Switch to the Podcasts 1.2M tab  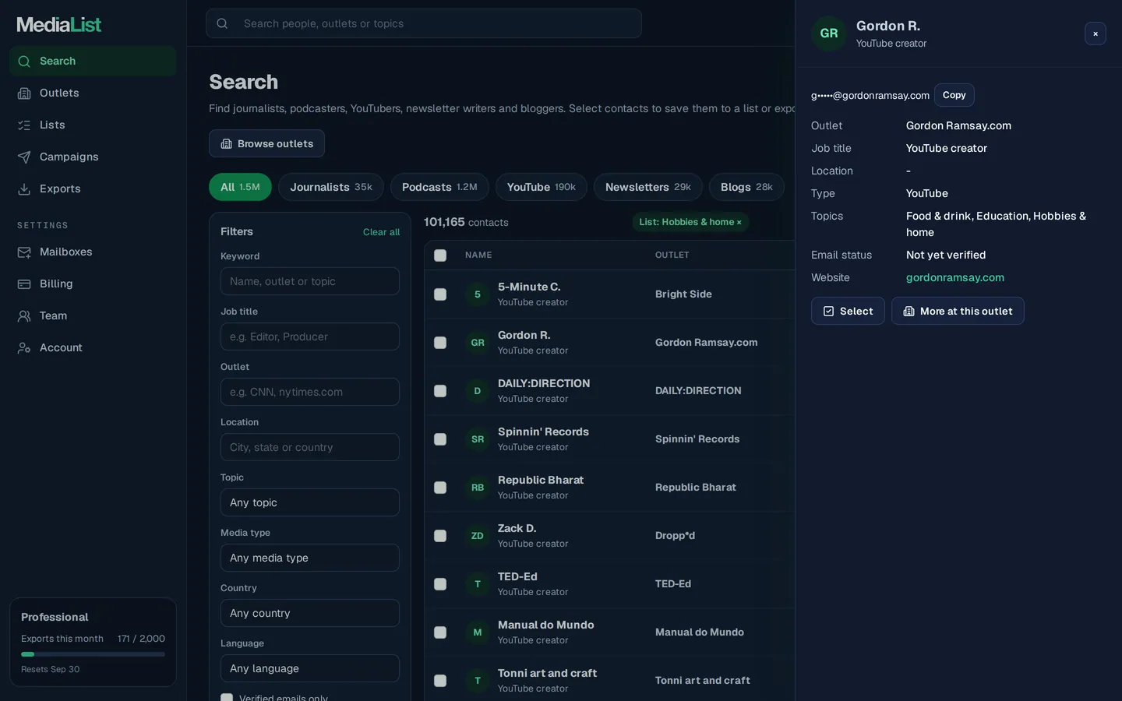coord(439,187)
